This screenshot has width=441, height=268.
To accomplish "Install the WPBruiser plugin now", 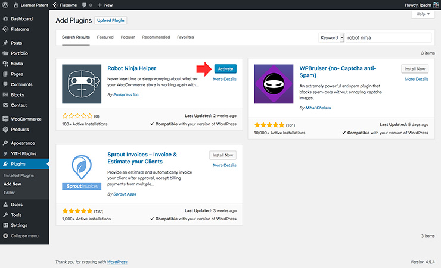I will [415, 69].
